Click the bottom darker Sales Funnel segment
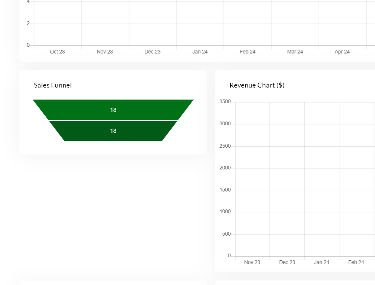The image size is (375, 285). tap(113, 131)
